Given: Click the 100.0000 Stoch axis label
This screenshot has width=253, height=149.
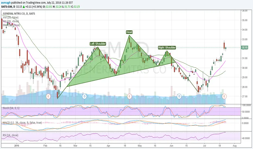Looking at the screenshot, I should [x=246, y=105].
